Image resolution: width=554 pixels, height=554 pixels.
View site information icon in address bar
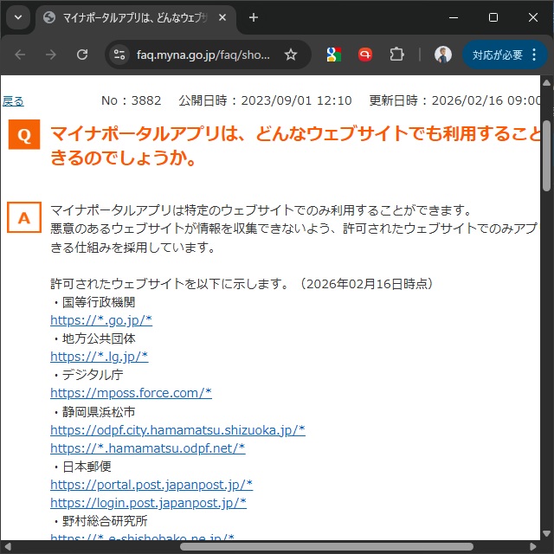click(x=119, y=55)
